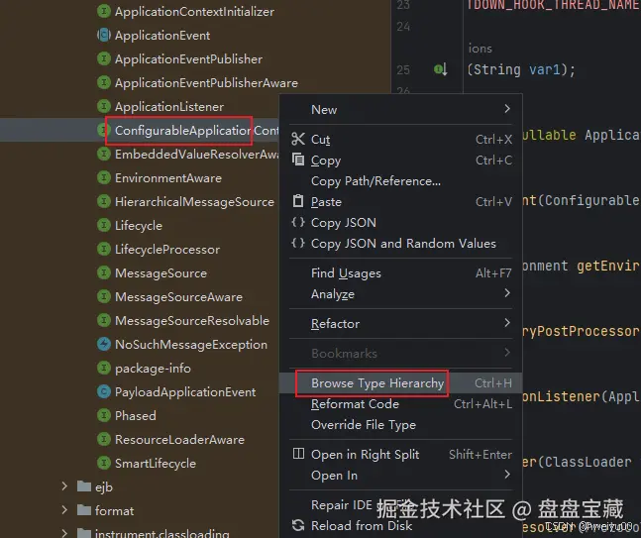
Task: Select SmartLifecycle in the project tree
Action: click(x=156, y=464)
